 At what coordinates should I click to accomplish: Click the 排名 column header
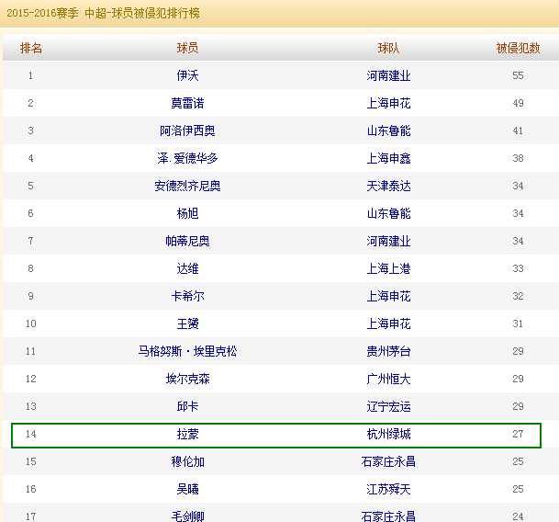click(x=31, y=48)
